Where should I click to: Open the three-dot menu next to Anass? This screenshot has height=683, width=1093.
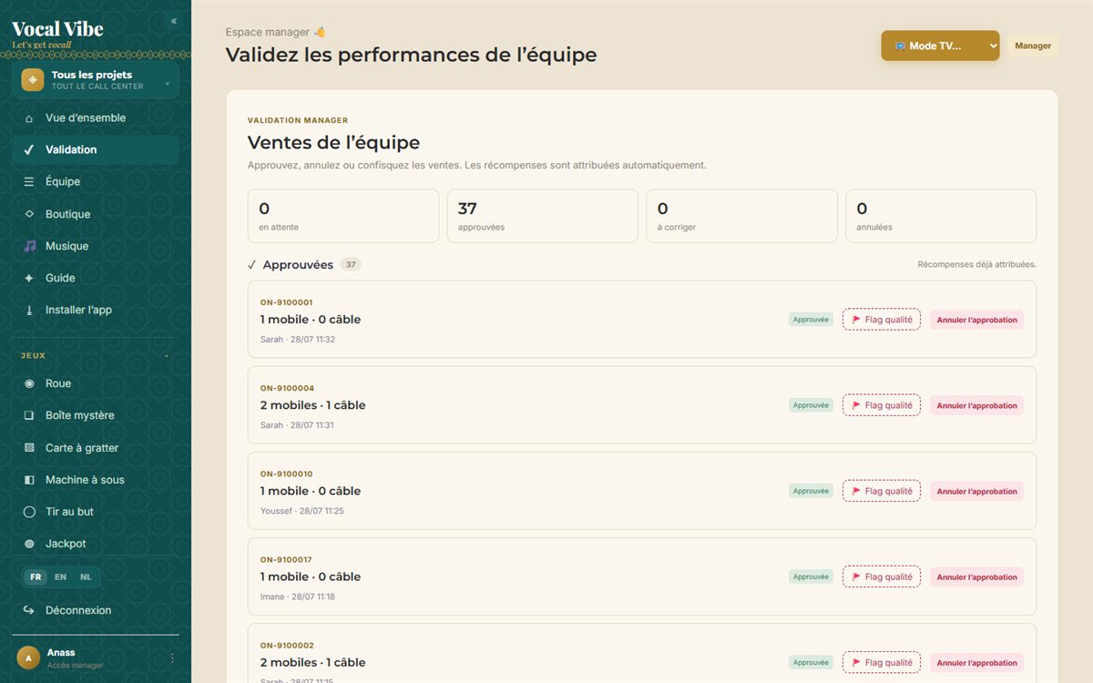click(172, 658)
